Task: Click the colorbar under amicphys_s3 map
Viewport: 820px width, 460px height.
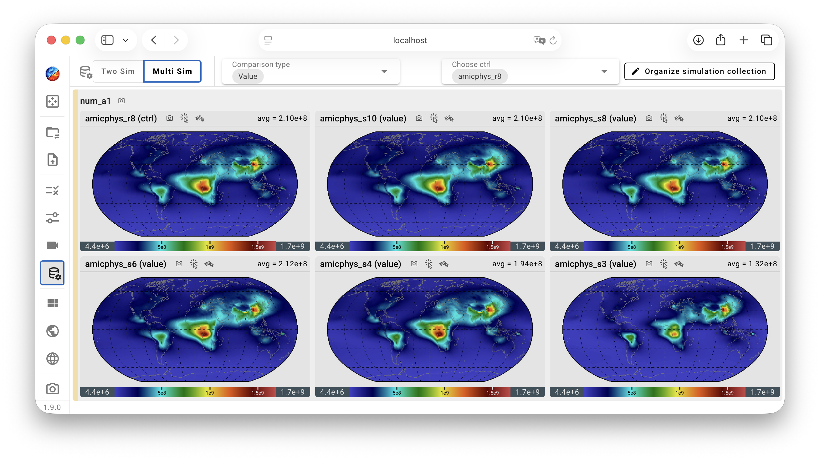Action: coord(665,392)
